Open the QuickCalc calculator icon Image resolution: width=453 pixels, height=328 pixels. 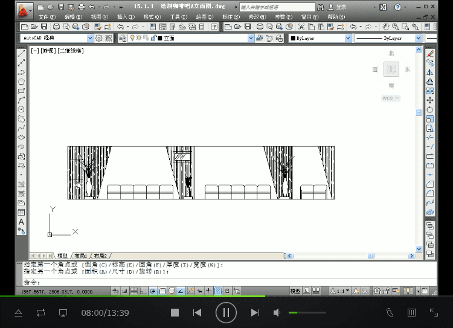[202, 27]
